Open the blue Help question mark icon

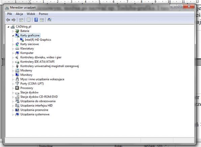click(x=36, y=20)
